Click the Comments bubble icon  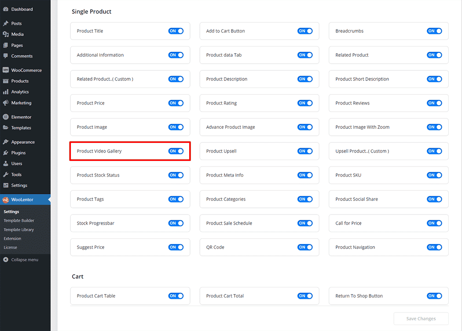[6, 56]
